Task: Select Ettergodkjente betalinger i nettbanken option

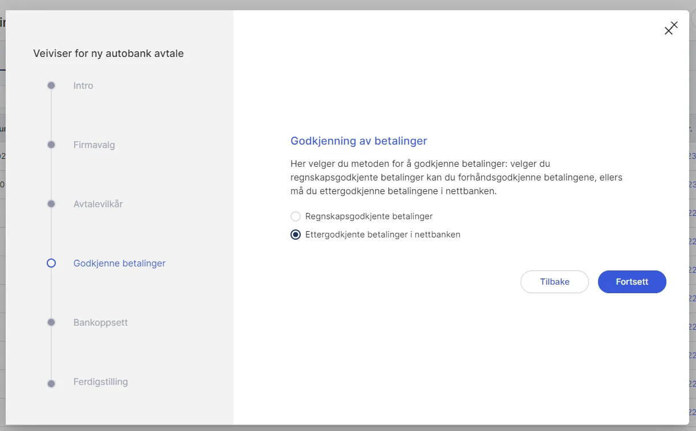Action: (x=295, y=235)
